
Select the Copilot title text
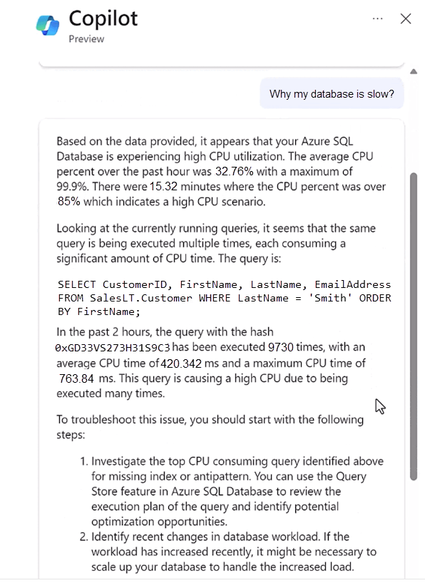[102, 19]
